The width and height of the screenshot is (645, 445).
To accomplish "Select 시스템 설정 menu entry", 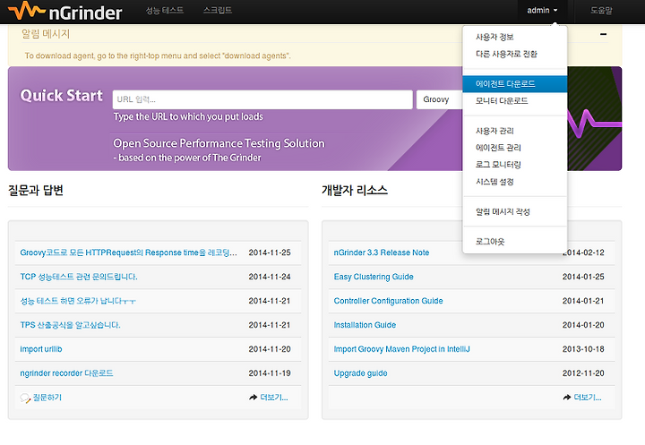I will click(x=514, y=182).
